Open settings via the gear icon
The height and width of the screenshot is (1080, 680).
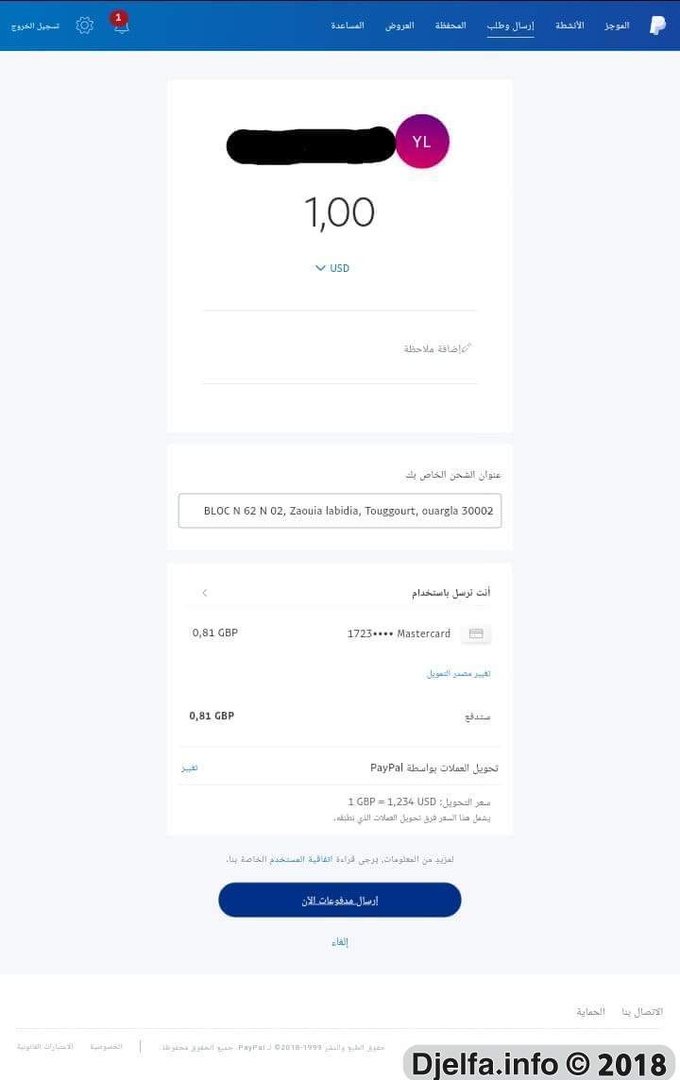[x=85, y=25]
